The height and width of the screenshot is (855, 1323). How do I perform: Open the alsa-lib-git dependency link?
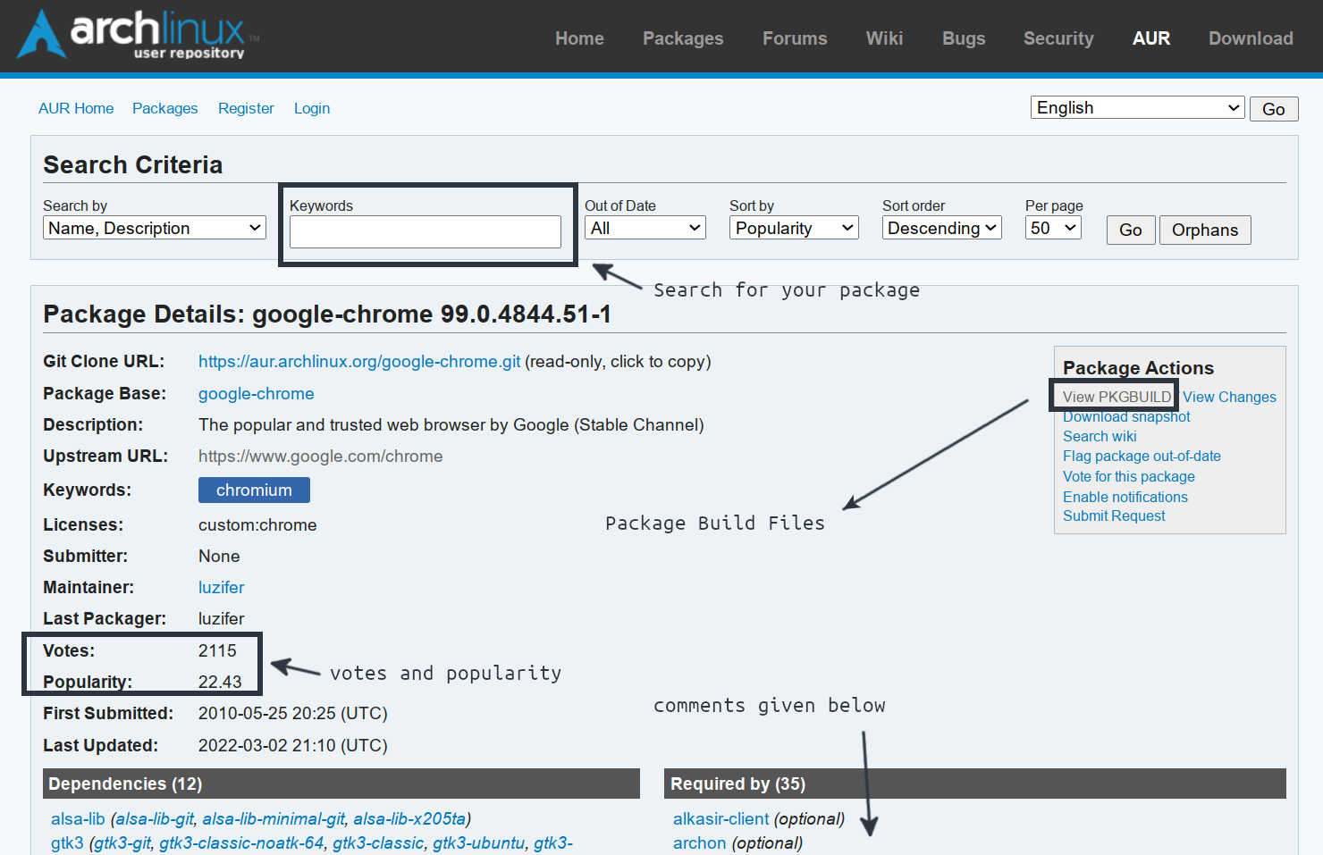coord(156,818)
